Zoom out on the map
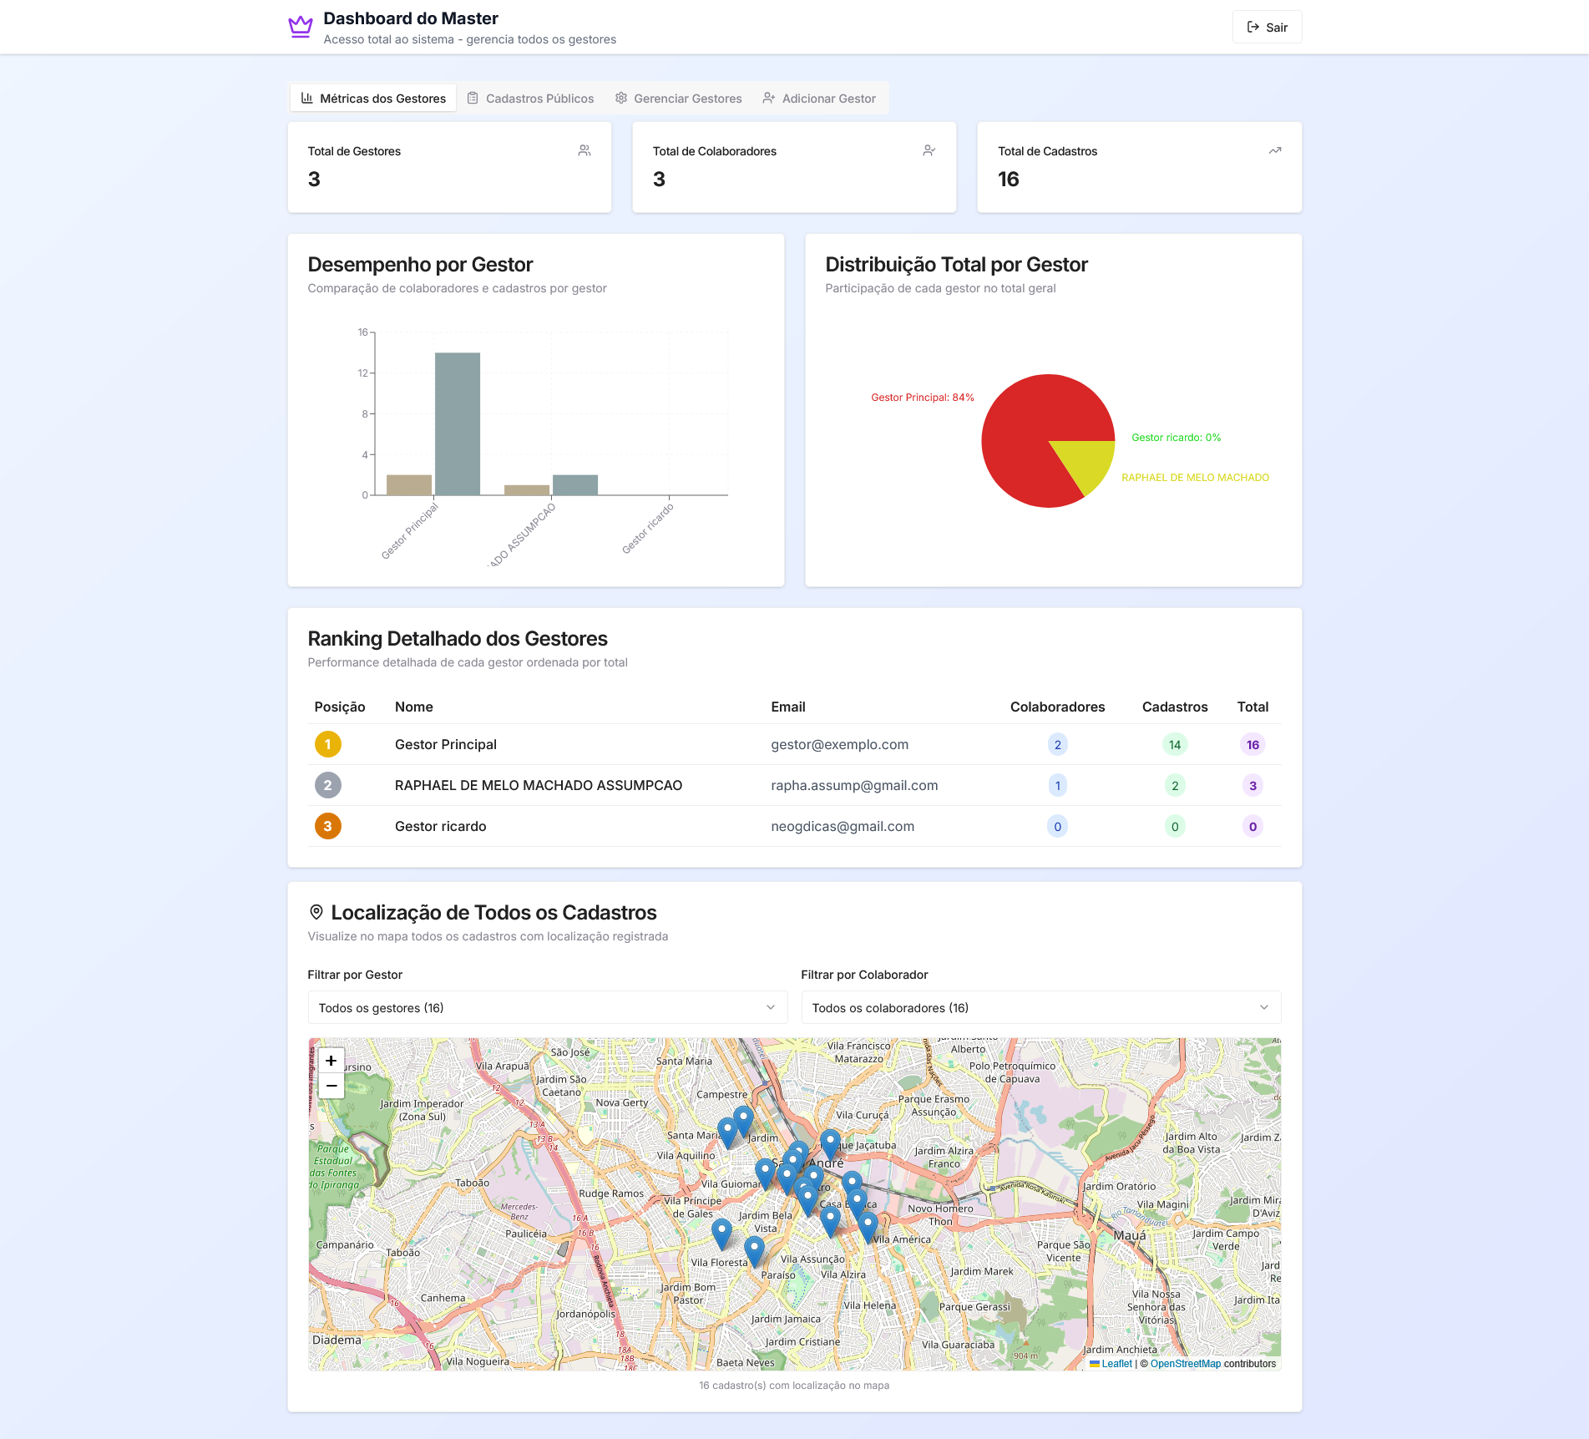1589x1439 pixels. [331, 1085]
